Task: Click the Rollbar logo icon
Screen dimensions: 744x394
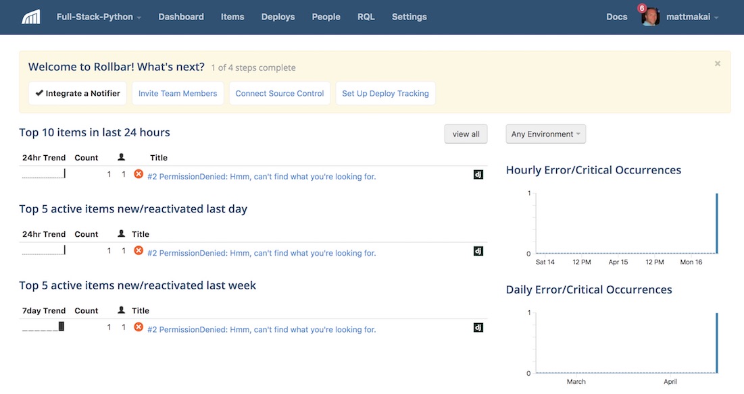Action: click(x=30, y=17)
